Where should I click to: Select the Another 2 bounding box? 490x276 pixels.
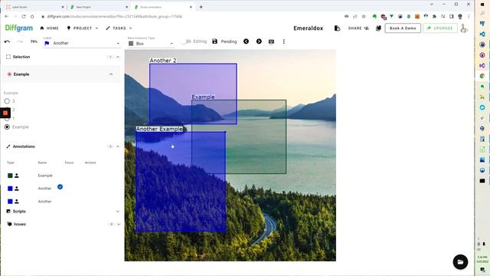193,94
